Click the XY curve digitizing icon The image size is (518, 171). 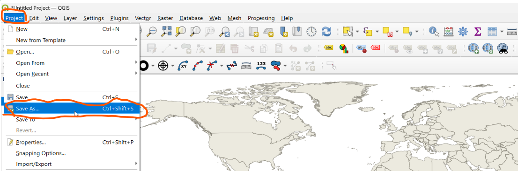pyautogui.click(x=183, y=65)
